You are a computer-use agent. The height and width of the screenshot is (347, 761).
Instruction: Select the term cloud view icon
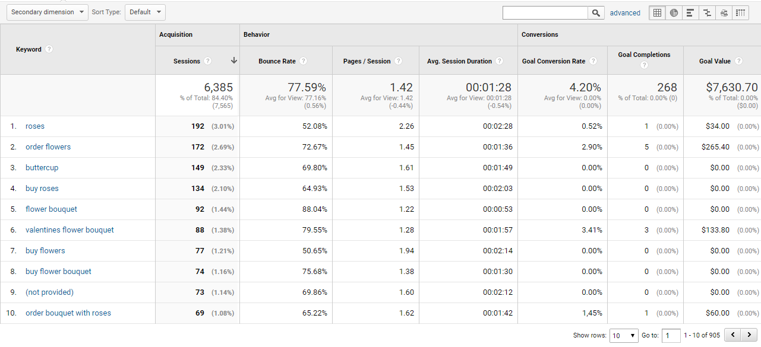click(x=724, y=12)
